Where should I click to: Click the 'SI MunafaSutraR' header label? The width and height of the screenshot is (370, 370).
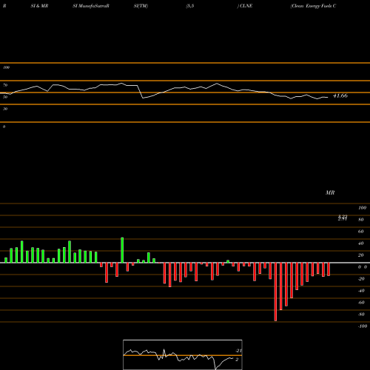(x=91, y=6)
